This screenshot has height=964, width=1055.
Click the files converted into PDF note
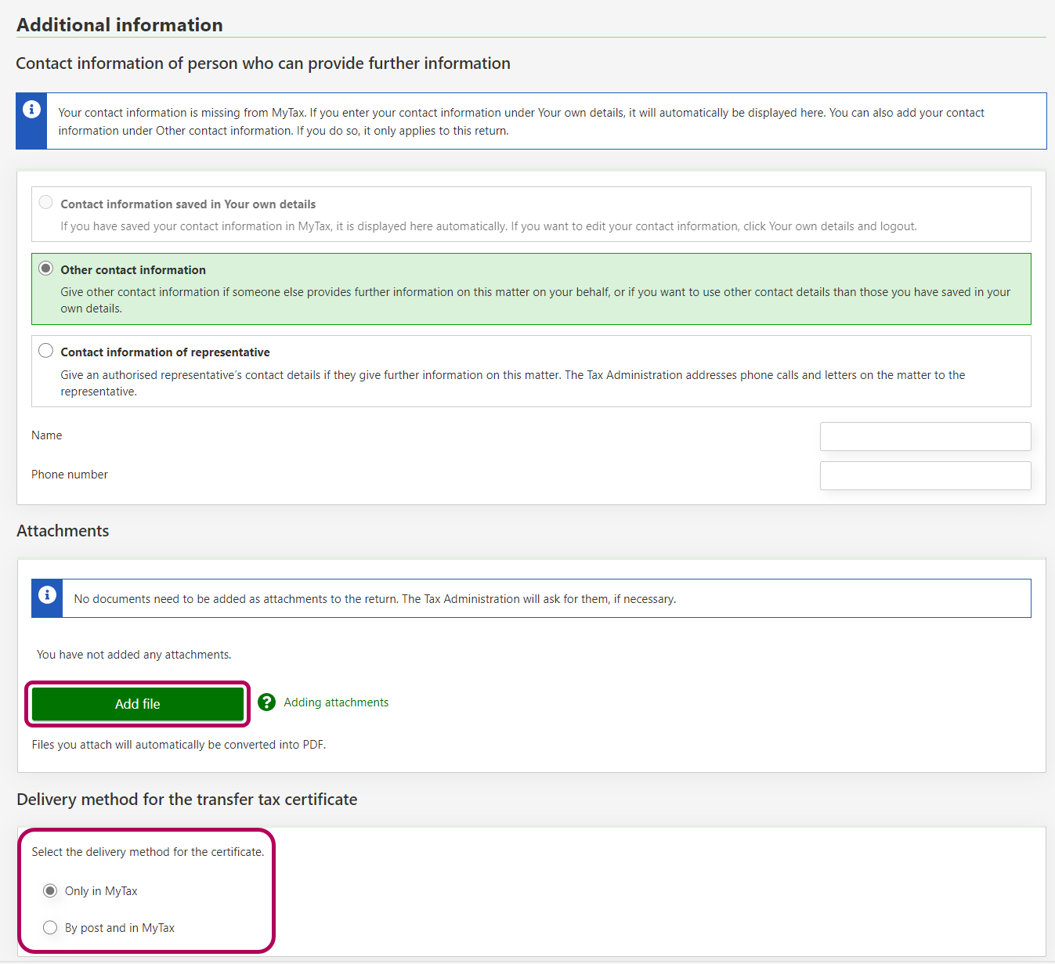pos(179,745)
